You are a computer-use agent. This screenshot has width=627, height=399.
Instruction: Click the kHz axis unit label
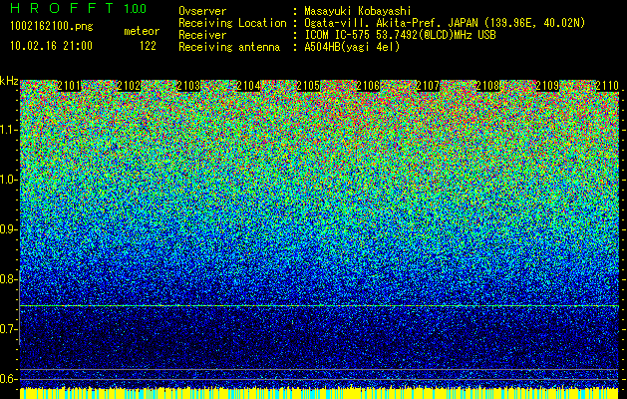click(x=9, y=81)
